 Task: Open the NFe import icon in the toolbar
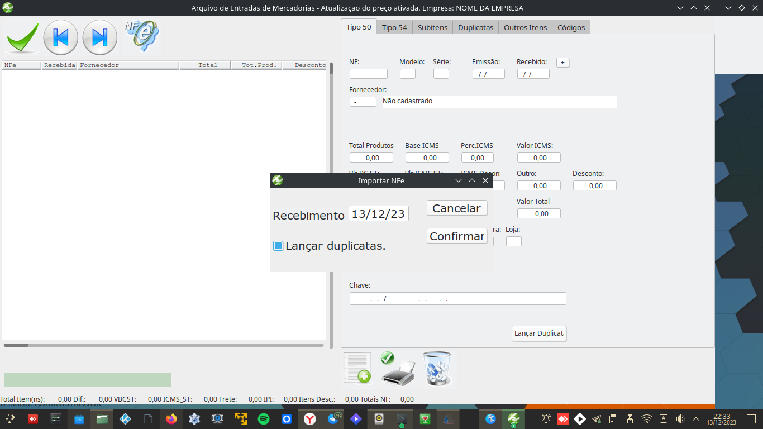point(141,36)
